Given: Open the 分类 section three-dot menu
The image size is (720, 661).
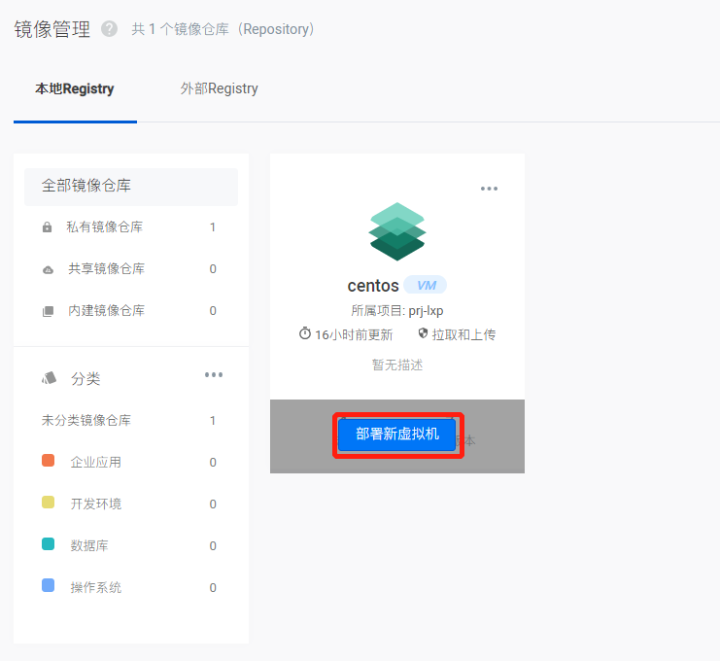Looking at the screenshot, I should [x=214, y=375].
